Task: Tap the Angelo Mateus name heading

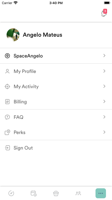Action: click(43, 35)
